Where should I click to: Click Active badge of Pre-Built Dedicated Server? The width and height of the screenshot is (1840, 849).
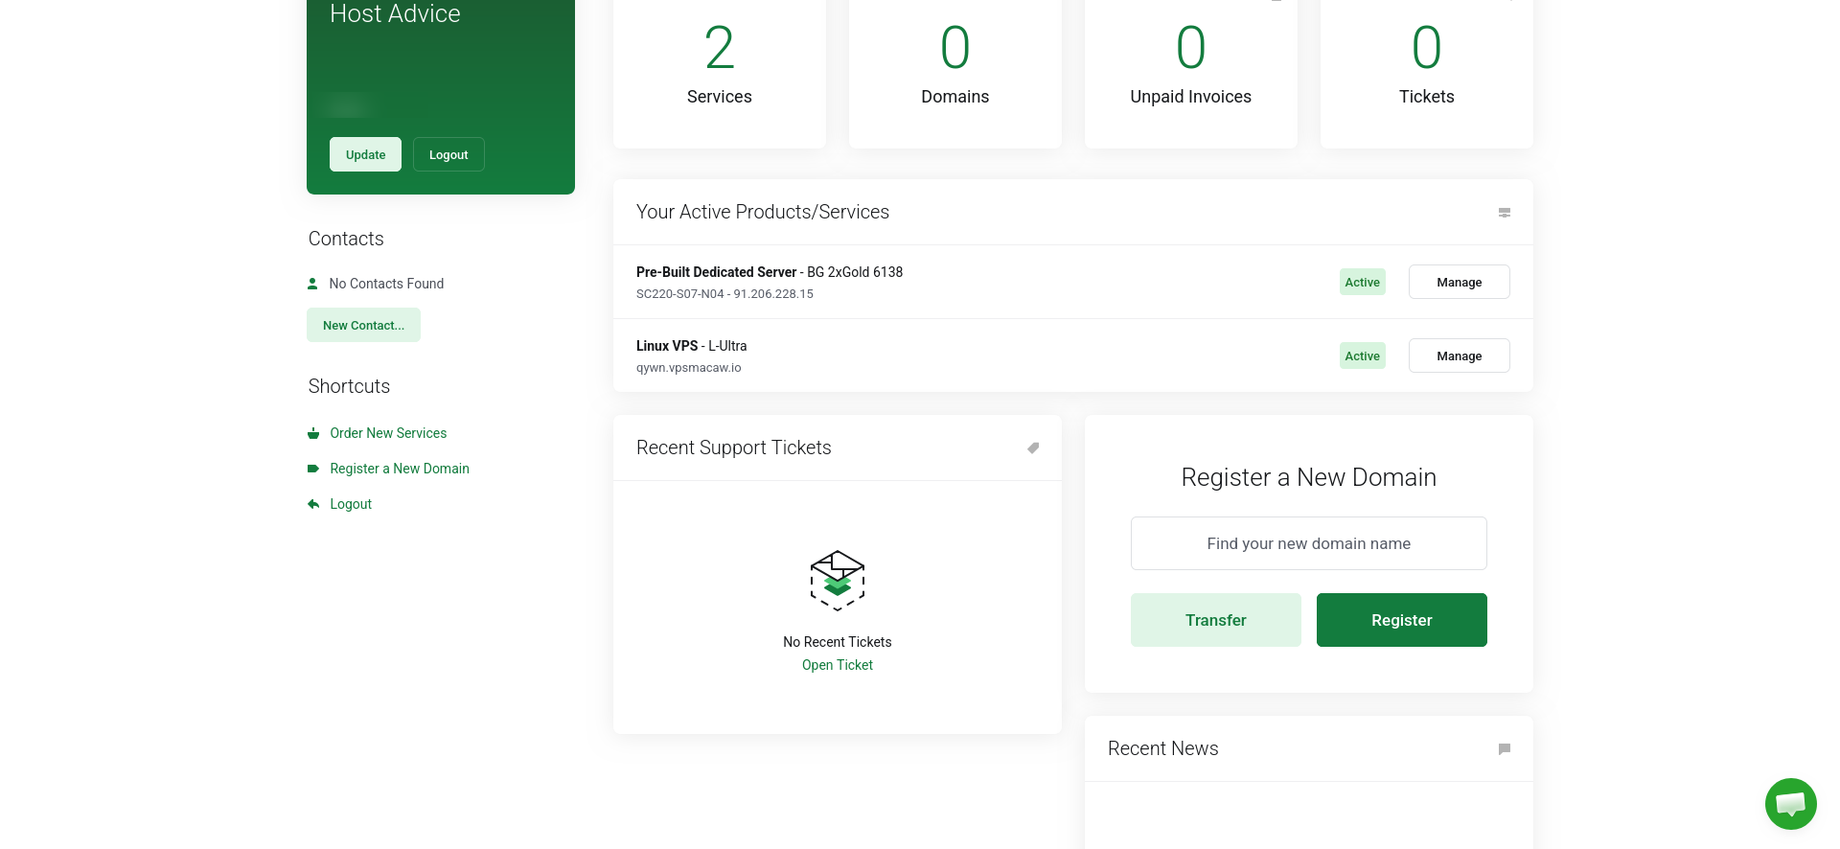click(1362, 282)
